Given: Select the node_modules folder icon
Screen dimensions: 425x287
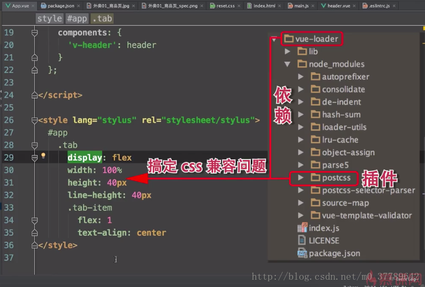Looking at the screenshot, I should pyautogui.click(x=302, y=64).
